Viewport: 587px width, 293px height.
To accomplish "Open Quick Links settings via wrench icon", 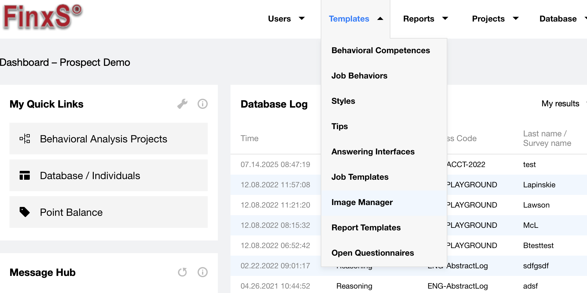I will pos(182,103).
